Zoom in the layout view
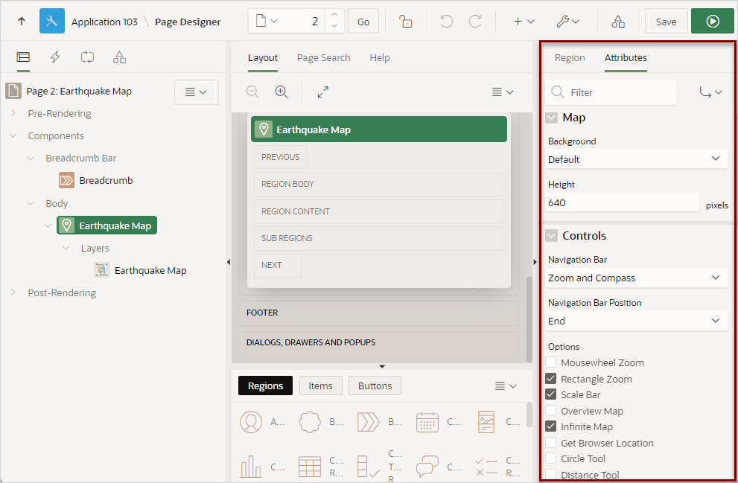Image resolution: width=738 pixels, height=483 pixels. coord(281,92)
